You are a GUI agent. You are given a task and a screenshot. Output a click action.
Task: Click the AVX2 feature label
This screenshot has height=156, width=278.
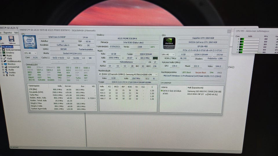coord(68,70)
